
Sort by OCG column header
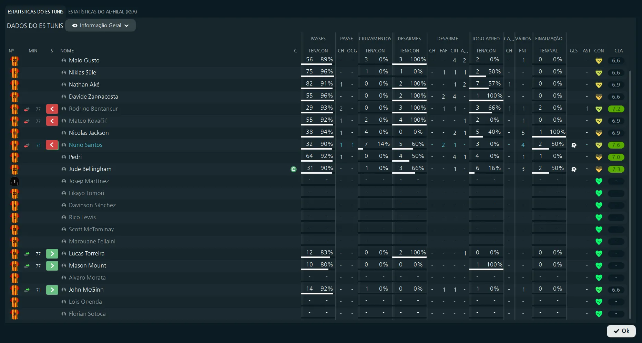click(352, 51)
